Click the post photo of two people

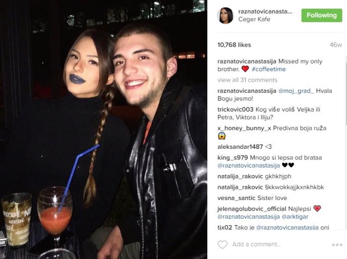click(x=103, y=129)
